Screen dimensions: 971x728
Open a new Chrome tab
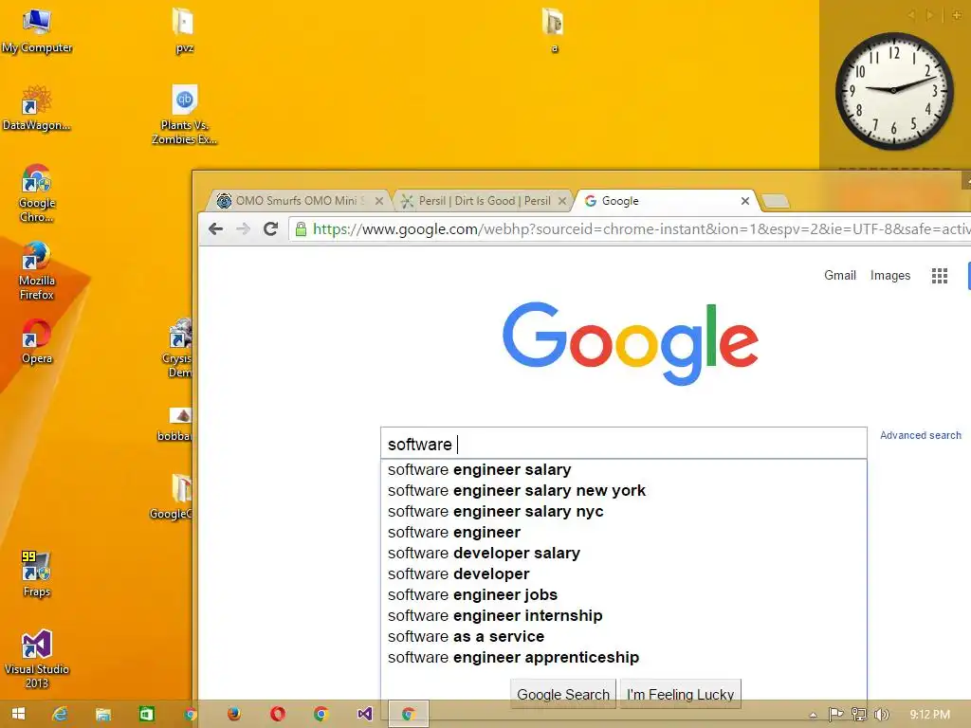(x=775, y=201)
